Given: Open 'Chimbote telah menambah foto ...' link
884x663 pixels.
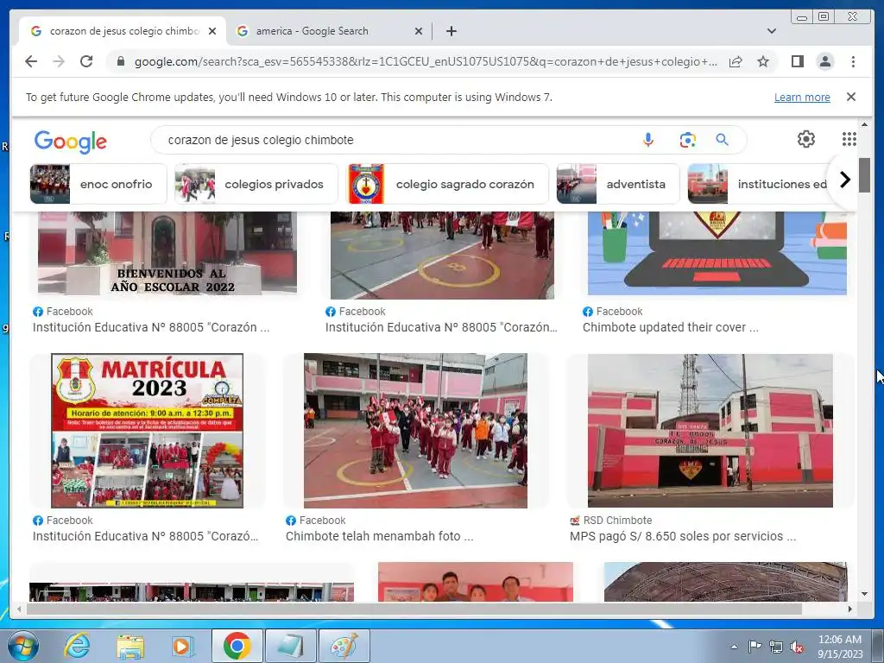Looking at the screenshot, I should [380, 536].
